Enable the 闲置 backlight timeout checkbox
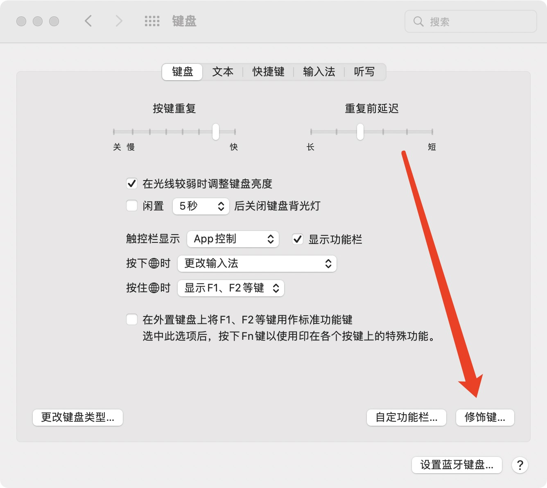 point(132,206)
